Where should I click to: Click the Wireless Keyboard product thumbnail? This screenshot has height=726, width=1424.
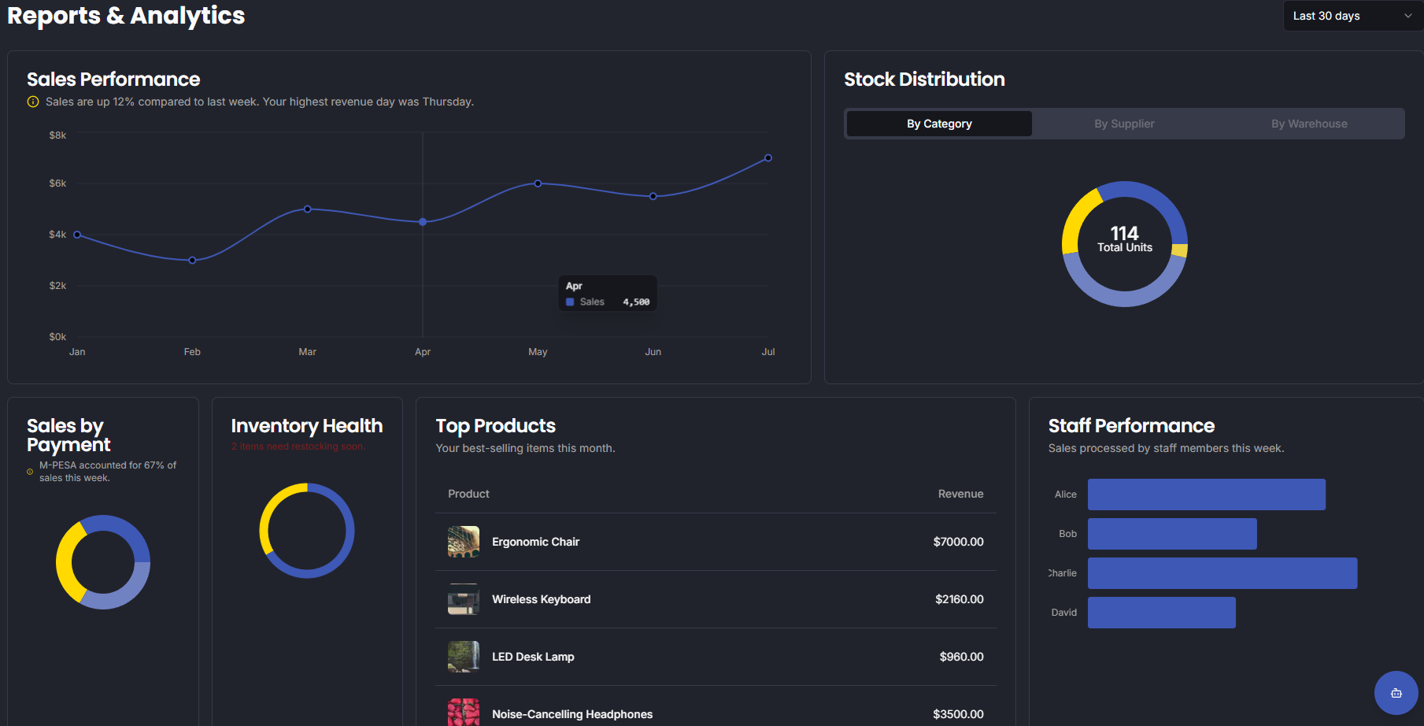pos(463,599)
